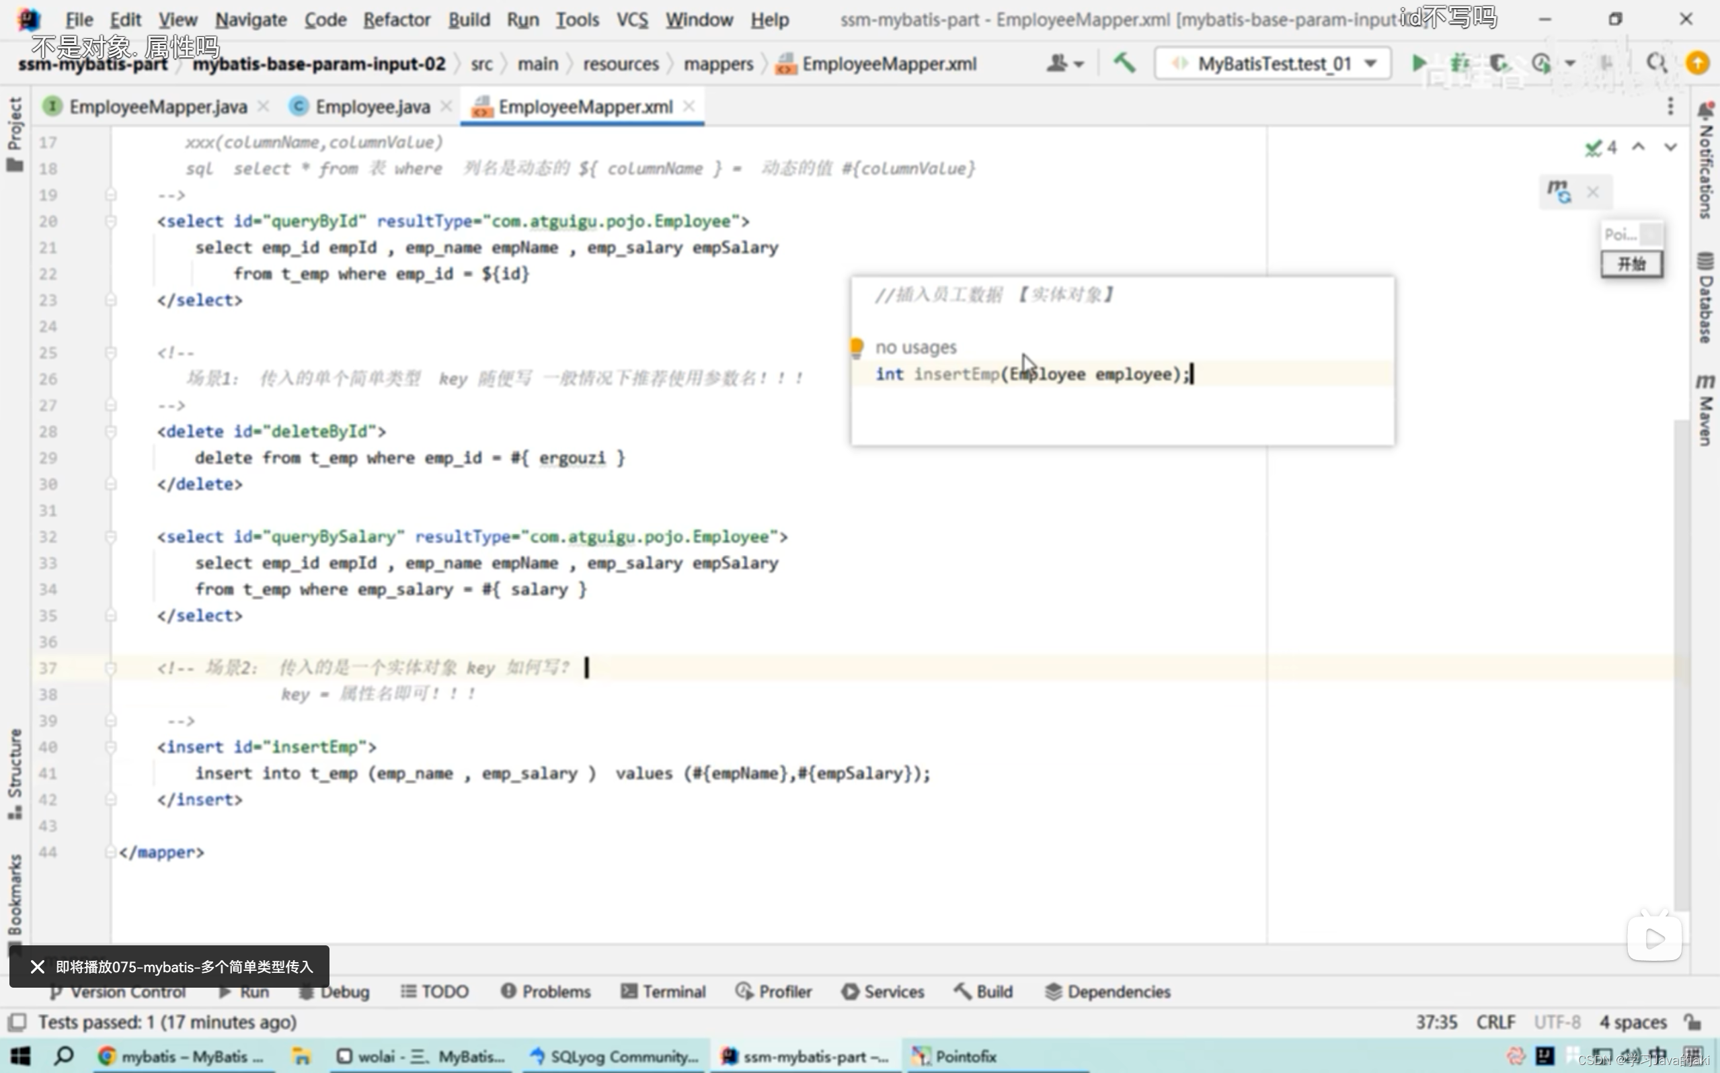1720x1073 pixels.
Task: Open Search Everywhere magnifier icon
Action: point(1656,63)
